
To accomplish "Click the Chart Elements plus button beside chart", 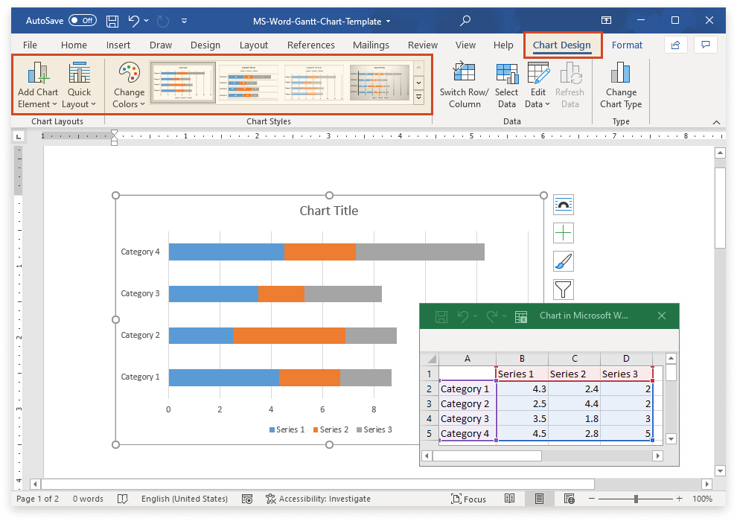I will pos(564,233).
